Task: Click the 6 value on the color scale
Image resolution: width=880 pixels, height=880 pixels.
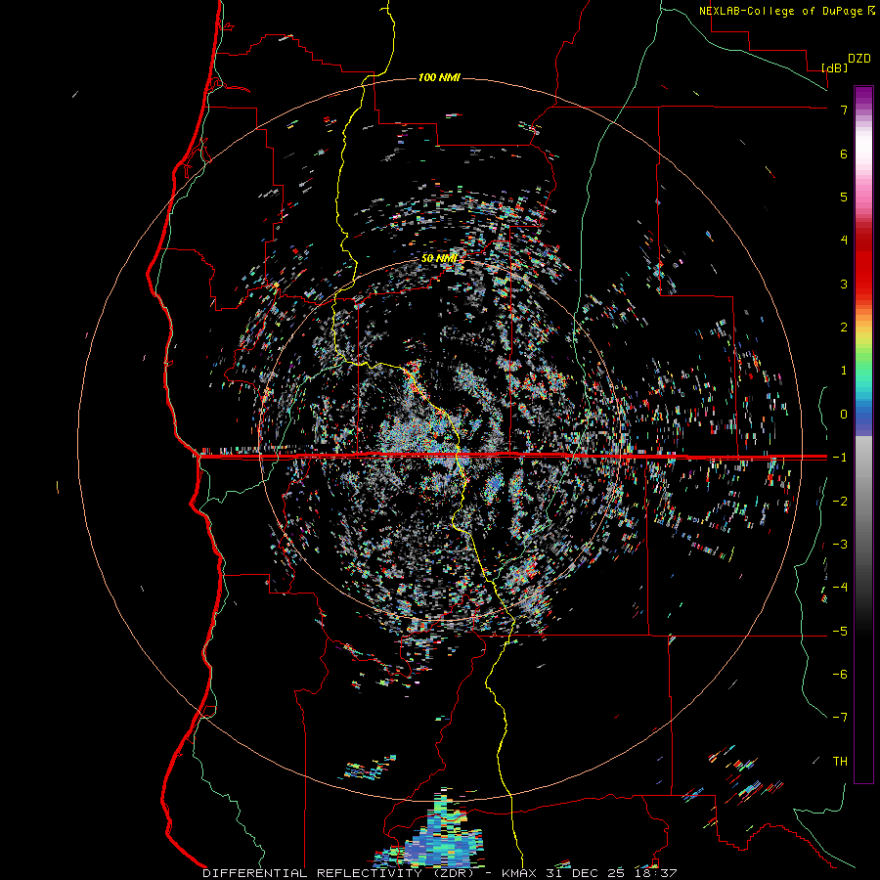Action: point(844,154)
